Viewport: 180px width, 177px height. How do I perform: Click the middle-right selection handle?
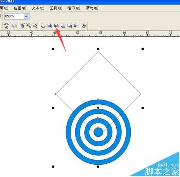pos(143,108)
